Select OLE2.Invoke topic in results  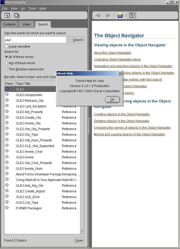[x=42, y=157]
